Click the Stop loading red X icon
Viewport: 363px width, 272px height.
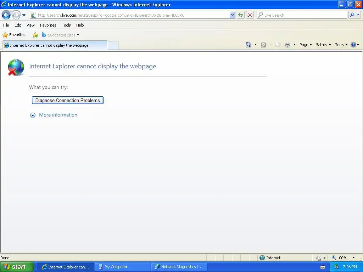(250, 15)
